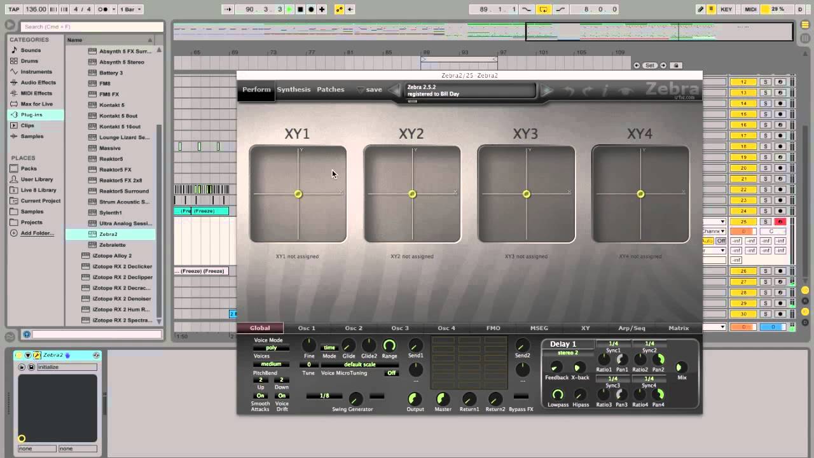Click the TAP tempo button
814x458 pixels.
13,10
